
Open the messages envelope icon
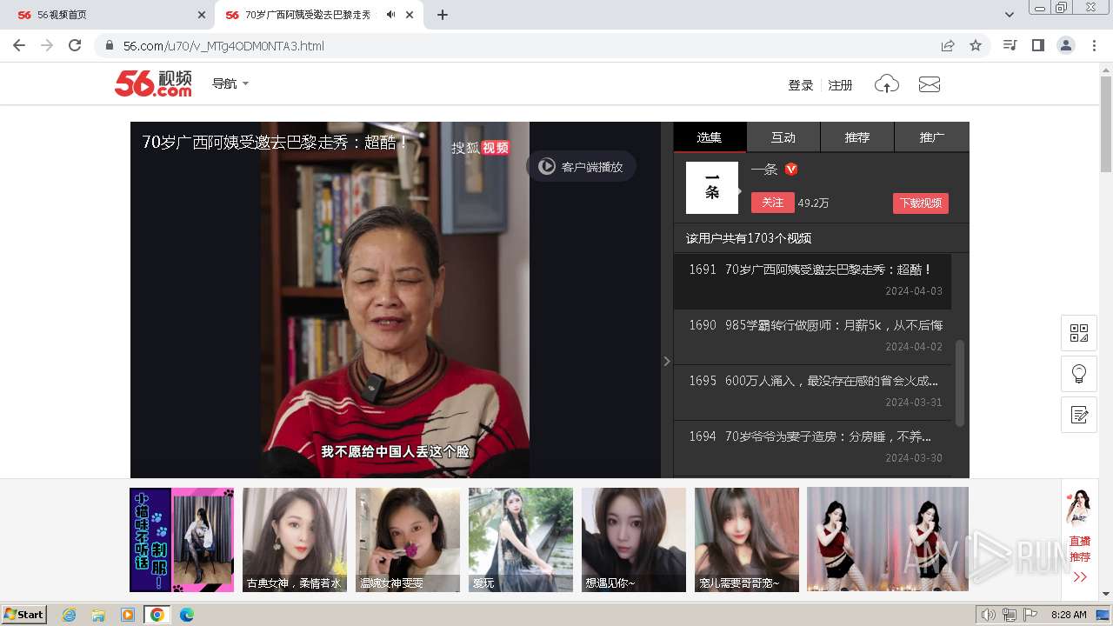(930, 84)
